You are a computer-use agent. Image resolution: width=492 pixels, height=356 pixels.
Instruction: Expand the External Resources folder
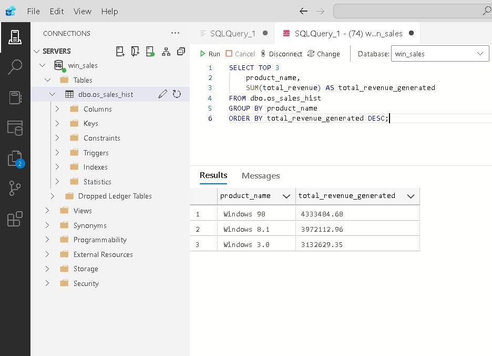point(47,254)
